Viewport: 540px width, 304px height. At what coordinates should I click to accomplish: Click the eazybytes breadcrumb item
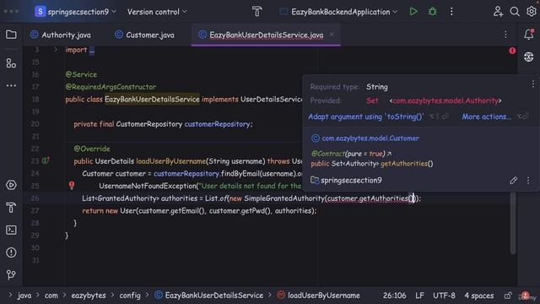[x=89, y=296]
